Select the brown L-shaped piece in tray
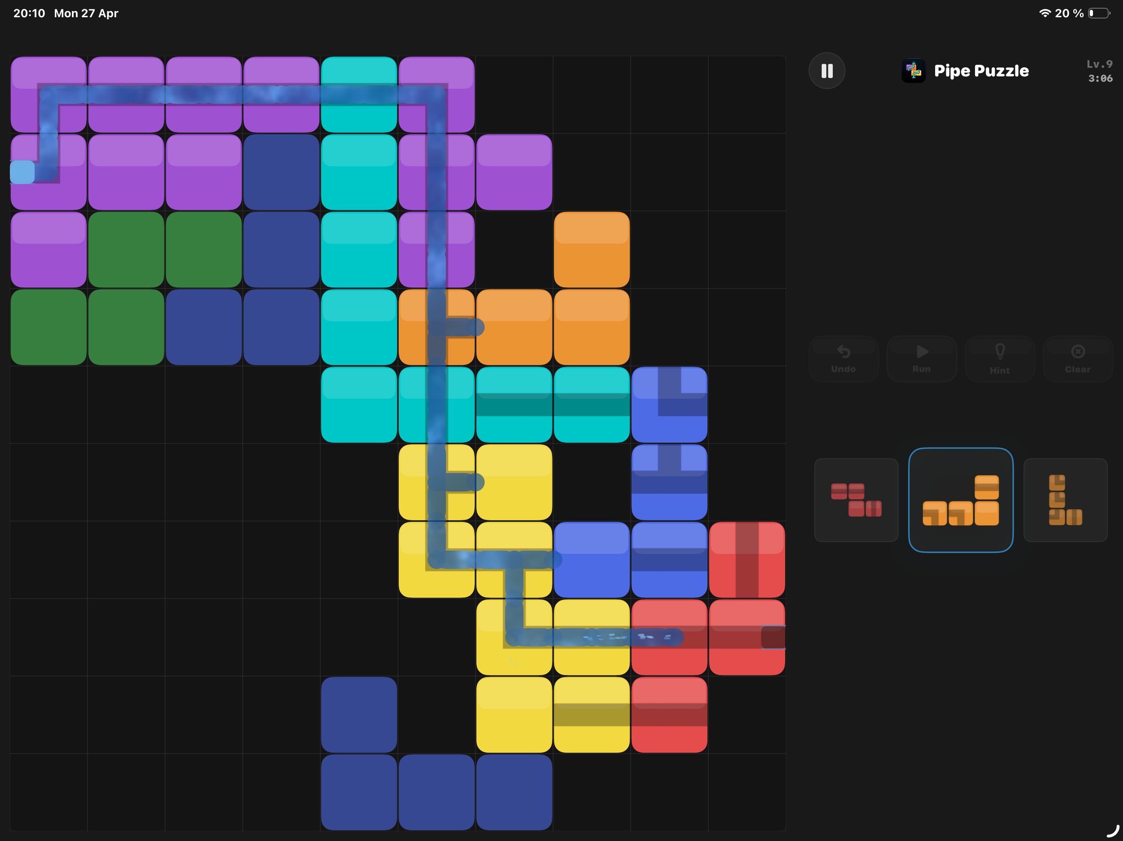 1065,500
